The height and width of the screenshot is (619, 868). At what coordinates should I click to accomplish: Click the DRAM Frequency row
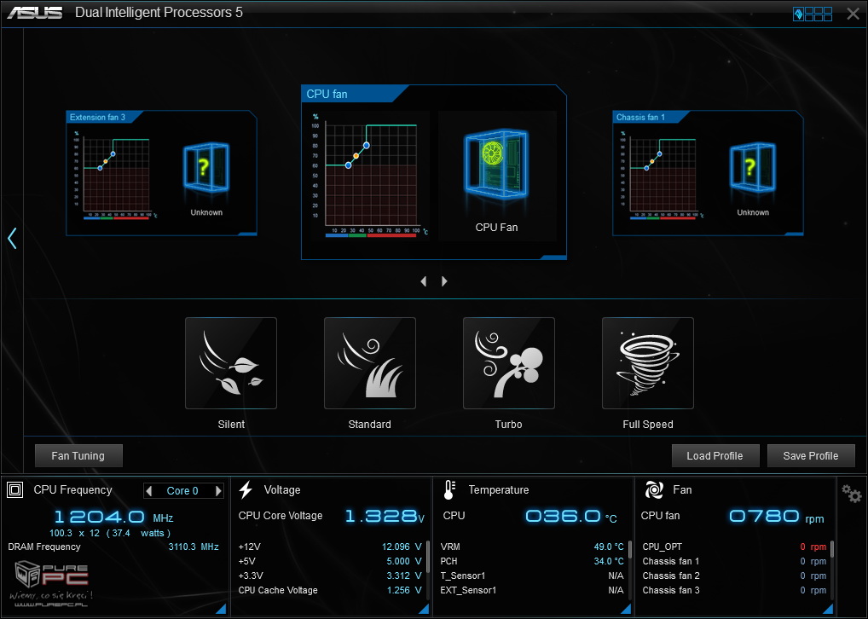[113, 547]
